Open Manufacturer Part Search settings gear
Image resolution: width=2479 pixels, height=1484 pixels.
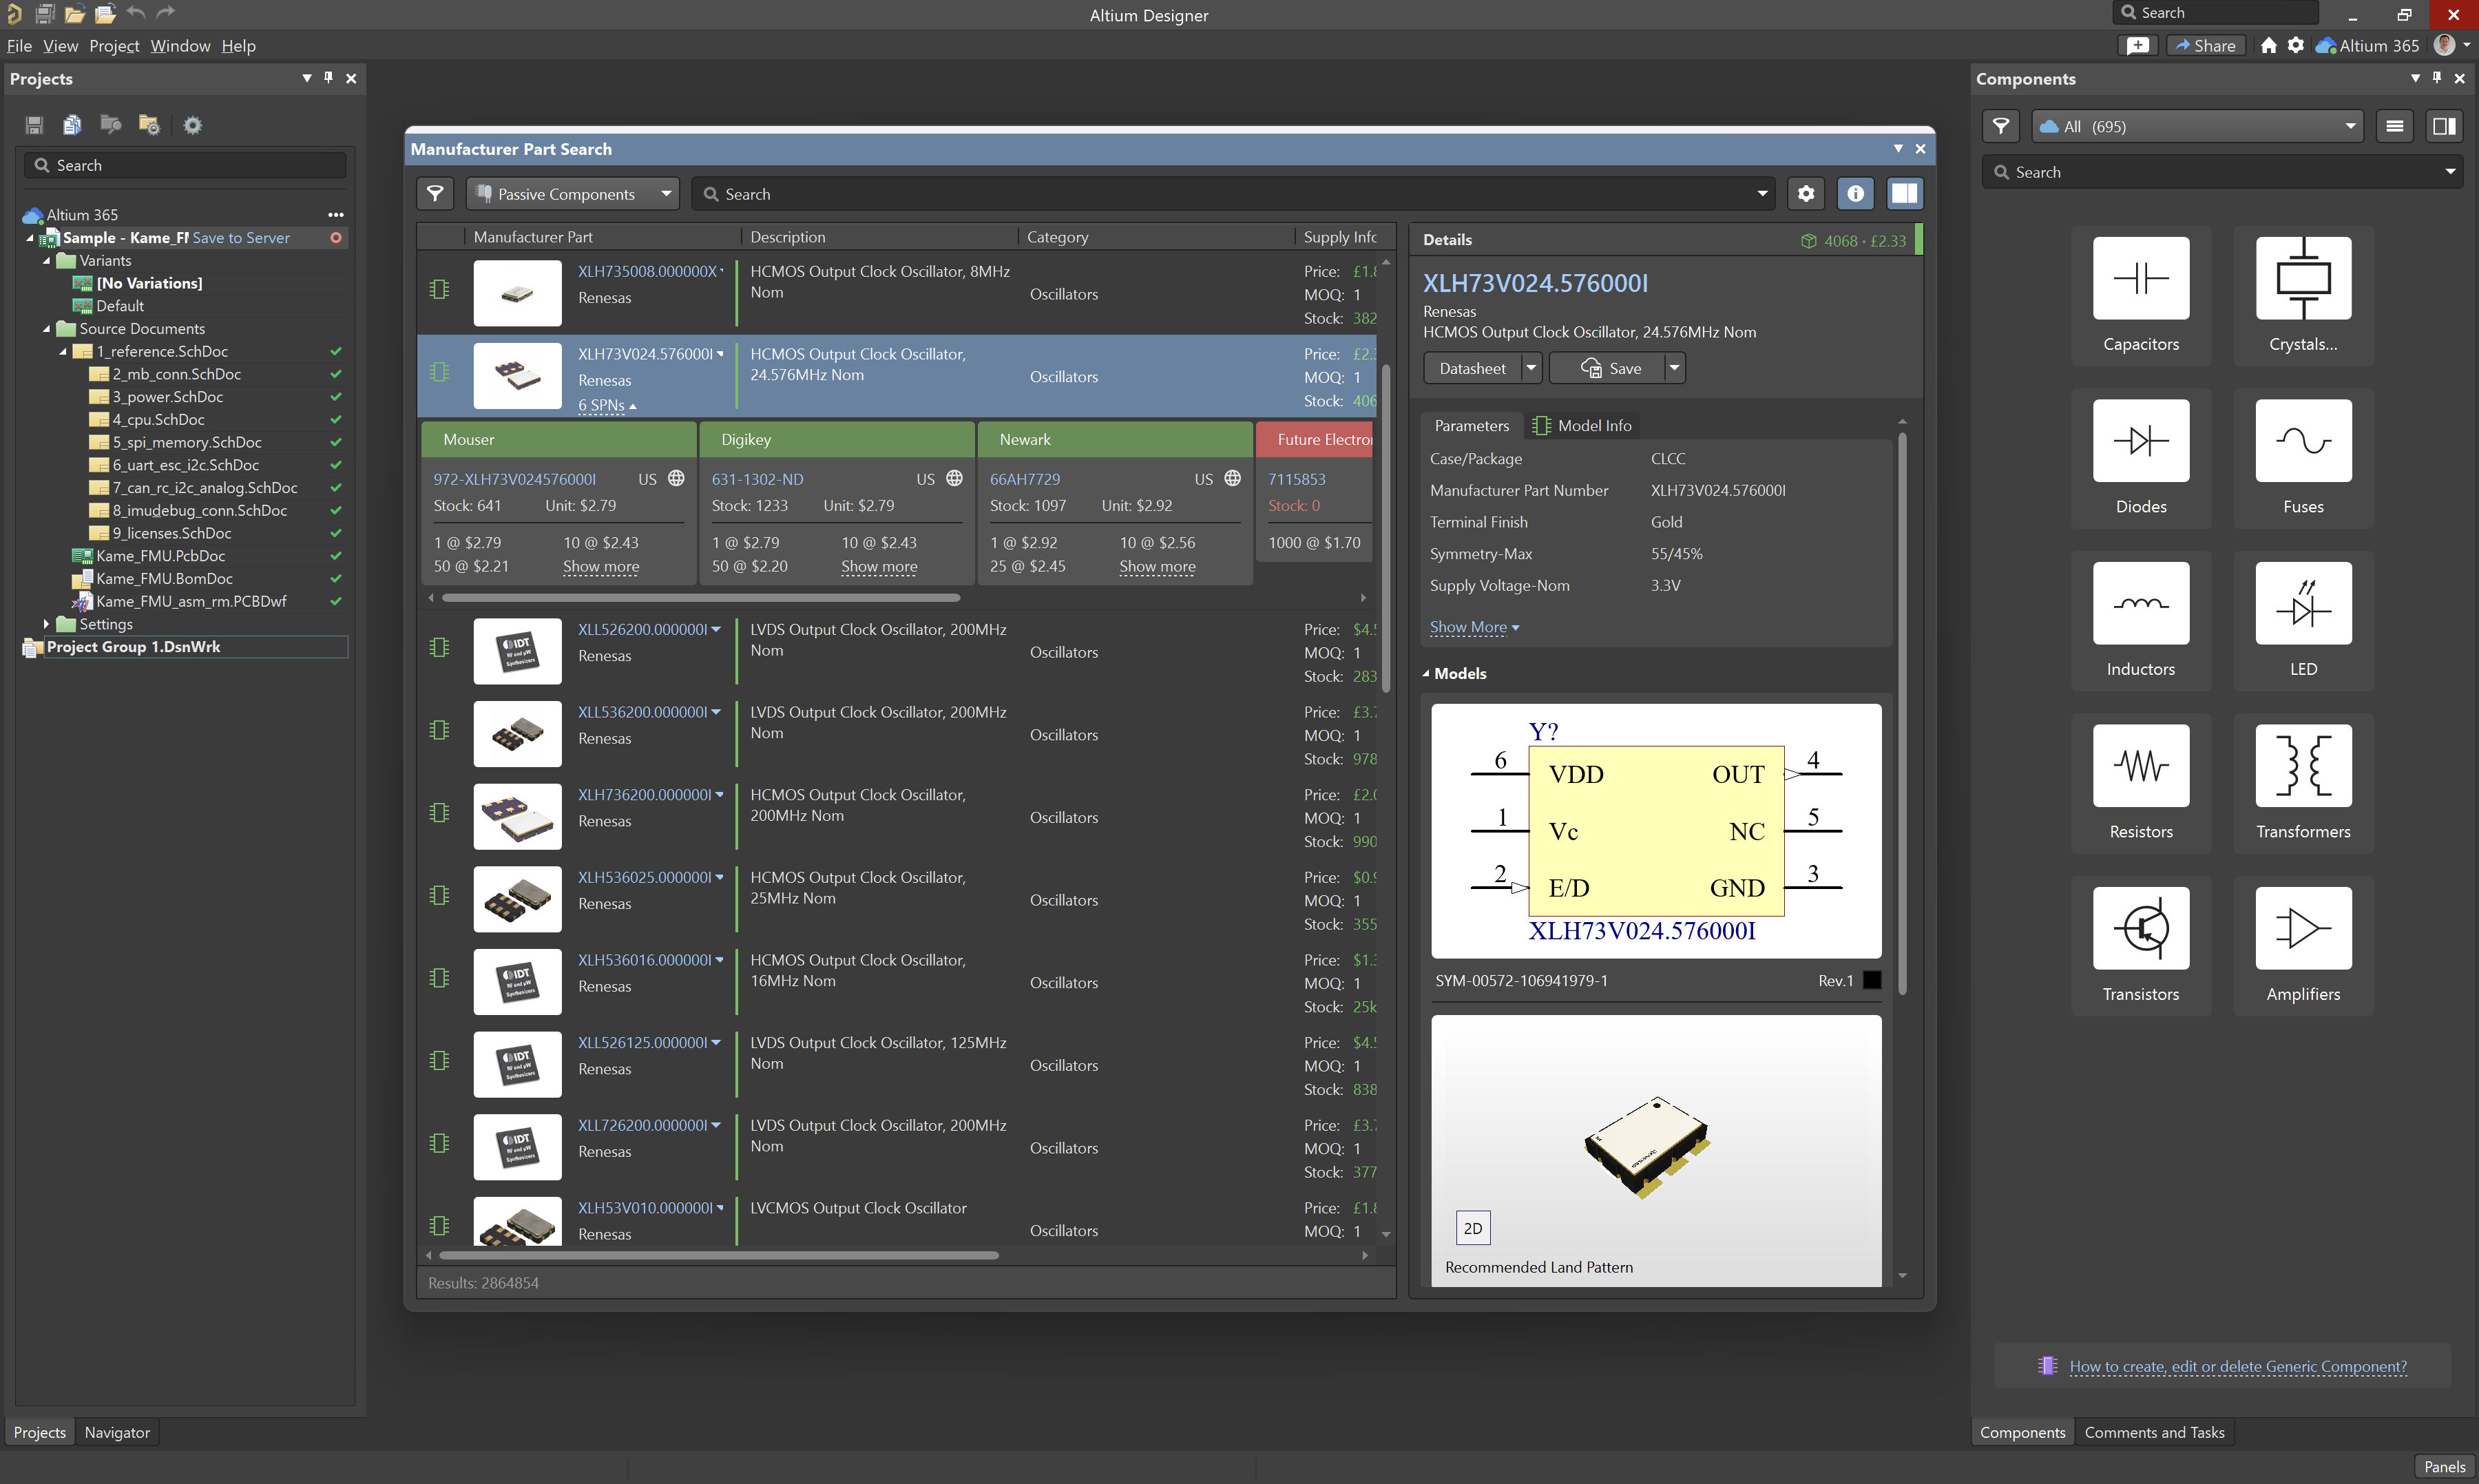[x=1805, y=194]
